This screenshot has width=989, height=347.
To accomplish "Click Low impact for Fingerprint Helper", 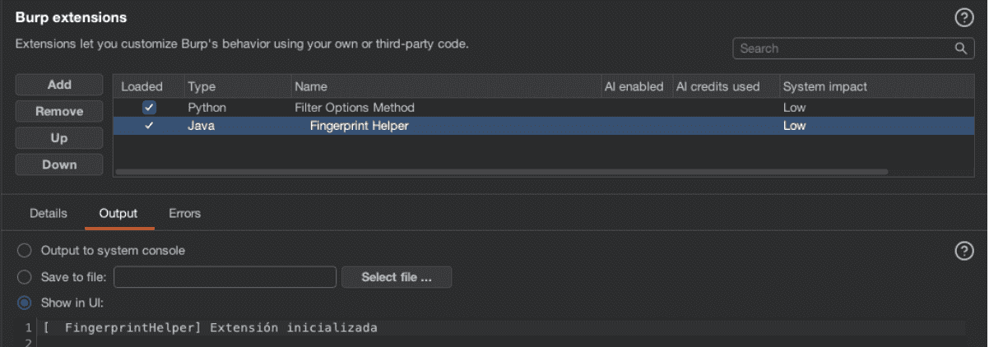I will [794, 126].
